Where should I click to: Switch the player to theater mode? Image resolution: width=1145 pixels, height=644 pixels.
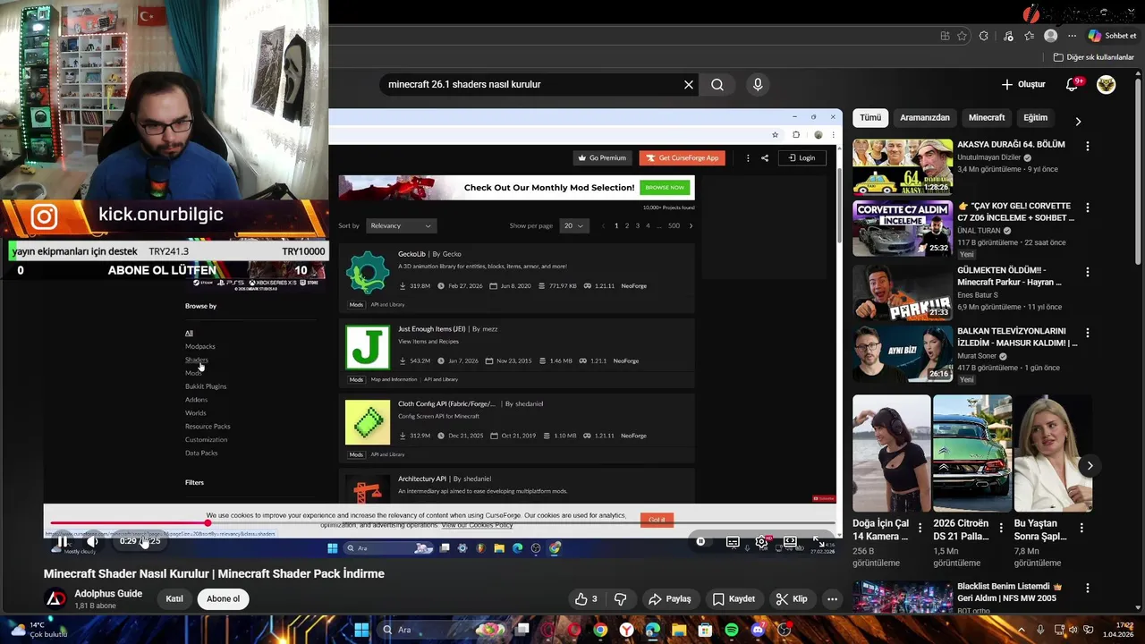[x=790, y=541]
